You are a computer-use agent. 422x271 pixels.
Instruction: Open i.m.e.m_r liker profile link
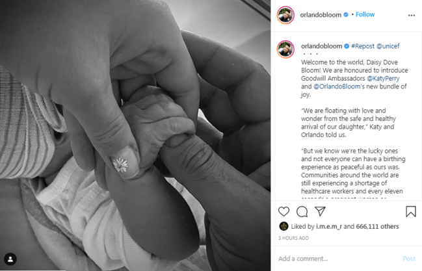pos(329,226)
